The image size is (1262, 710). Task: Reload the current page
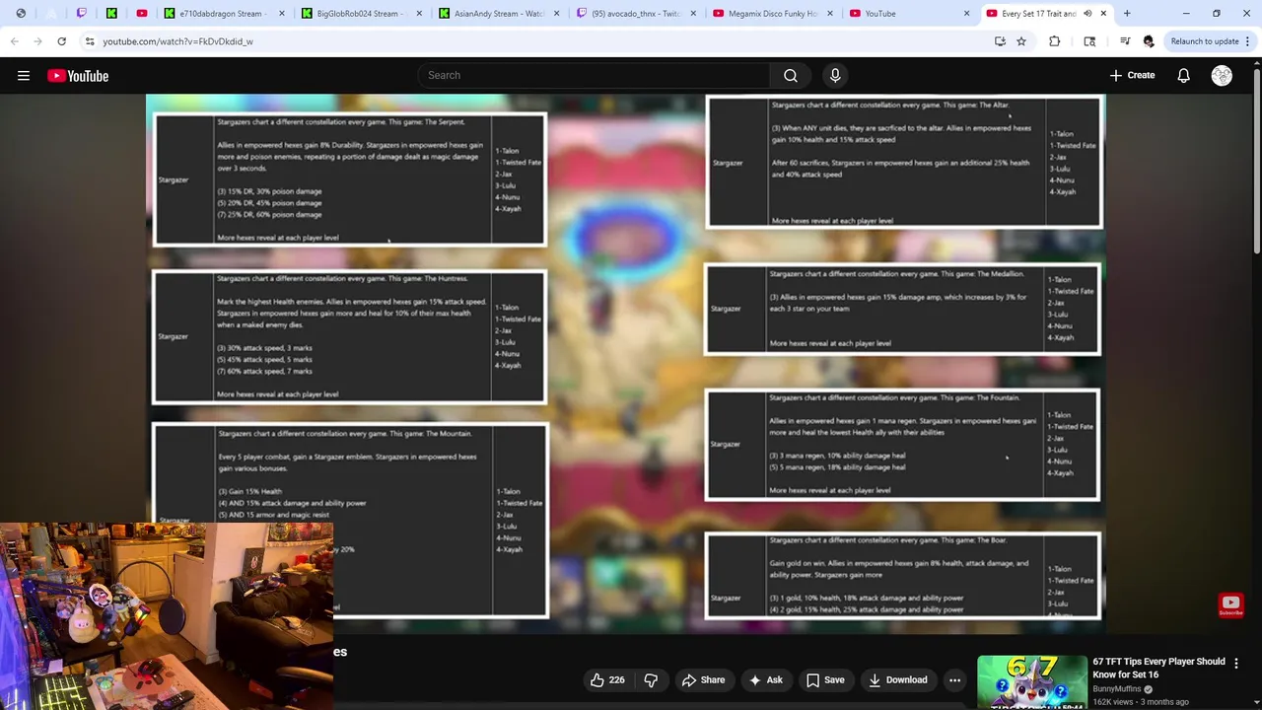click(61, 41)
